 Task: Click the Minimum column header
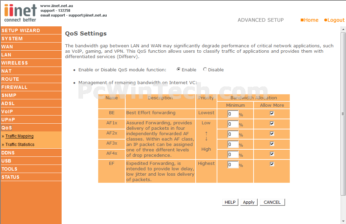(x=235, y=105)
